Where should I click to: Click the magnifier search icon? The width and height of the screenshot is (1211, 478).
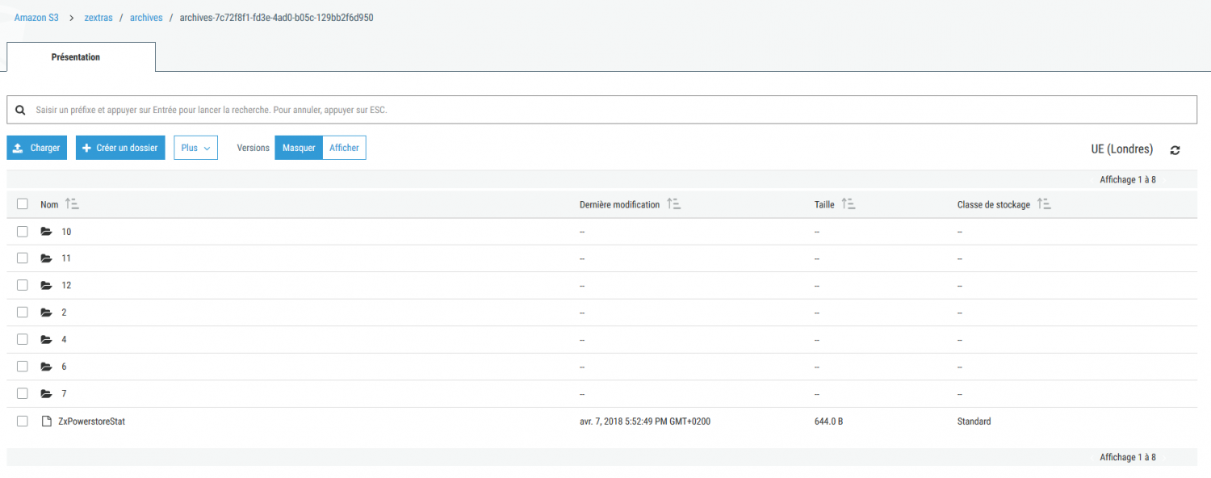point(21,109)
